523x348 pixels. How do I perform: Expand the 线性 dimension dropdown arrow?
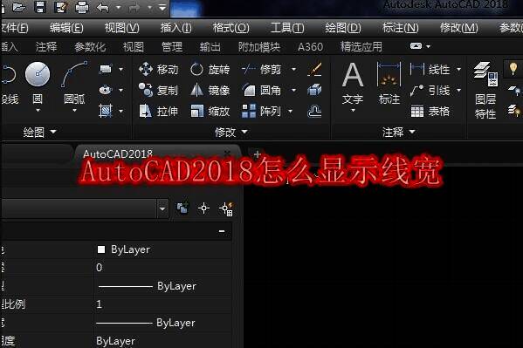tap(459, 69)
